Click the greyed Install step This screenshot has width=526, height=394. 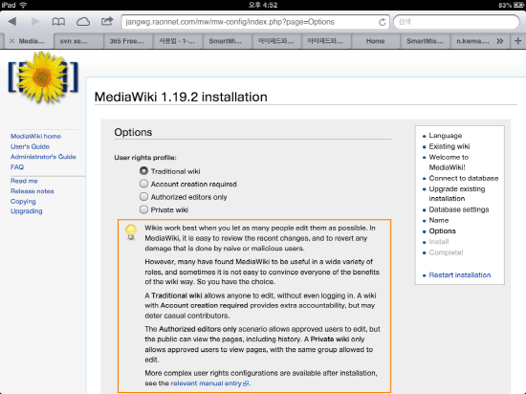[x=439, y=242]
